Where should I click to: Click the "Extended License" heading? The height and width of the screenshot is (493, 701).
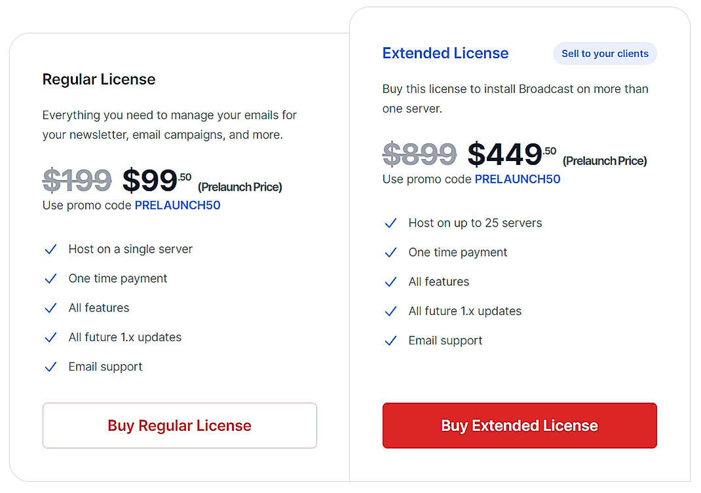(x=445, y=53)
